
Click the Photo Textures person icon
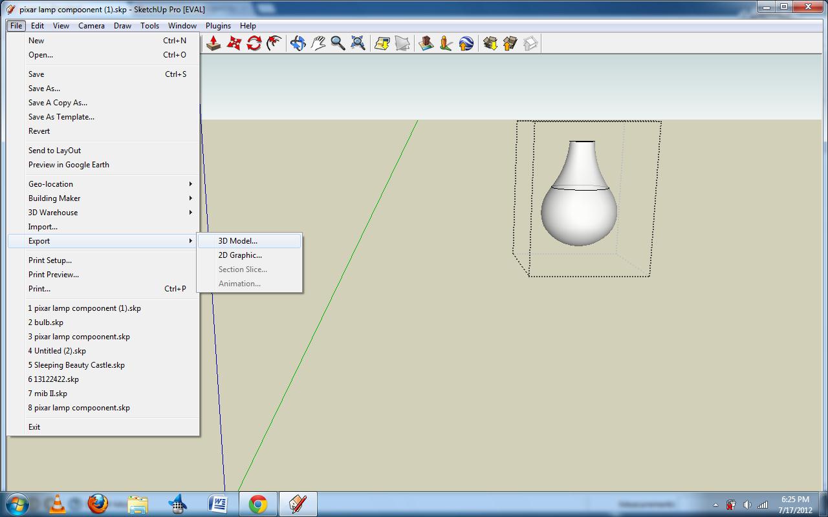click(446, 43)
